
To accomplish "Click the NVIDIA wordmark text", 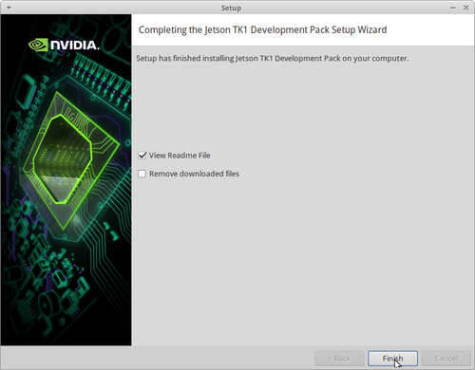I will click(75, 46).
